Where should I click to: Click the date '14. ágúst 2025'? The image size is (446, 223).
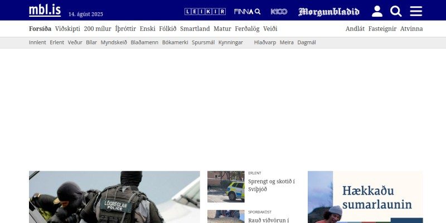point(86,14)
